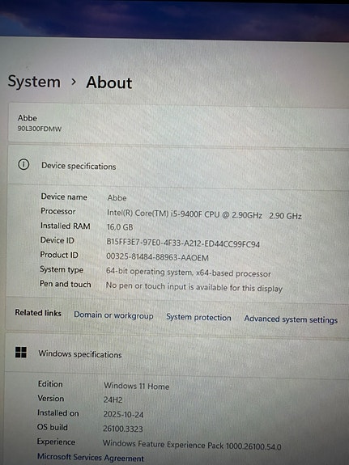Open Advanced system settings
Screen dimensions: 349x465
(x=291, y=319)
